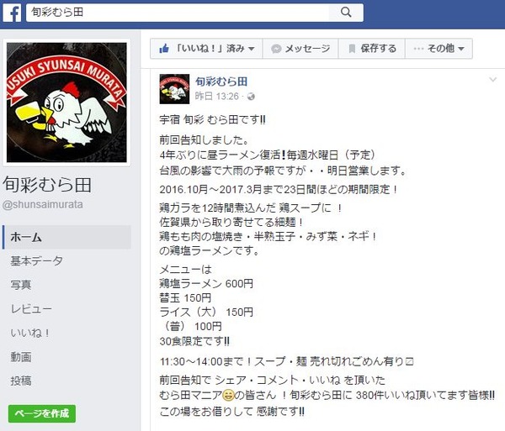This screenshot has width=505, height=431.
Task: Open the レビュー section
Action: coord(31,309)
